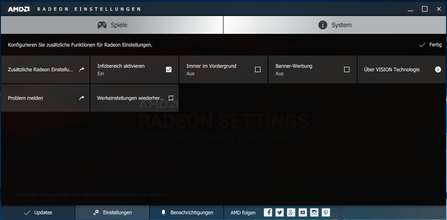
Task: Open AMD Facebook page icon
Action: point(268,212)
